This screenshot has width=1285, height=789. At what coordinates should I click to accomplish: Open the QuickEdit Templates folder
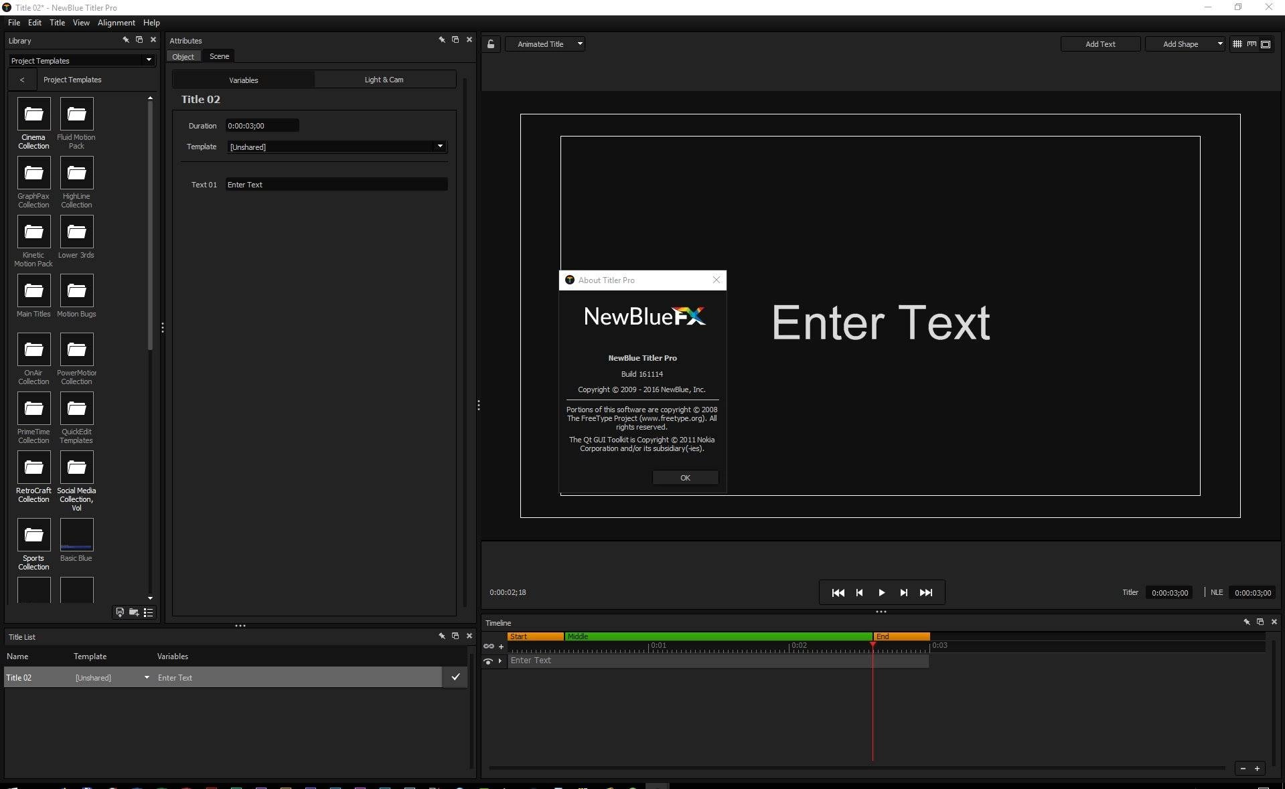tap(76, 409)
